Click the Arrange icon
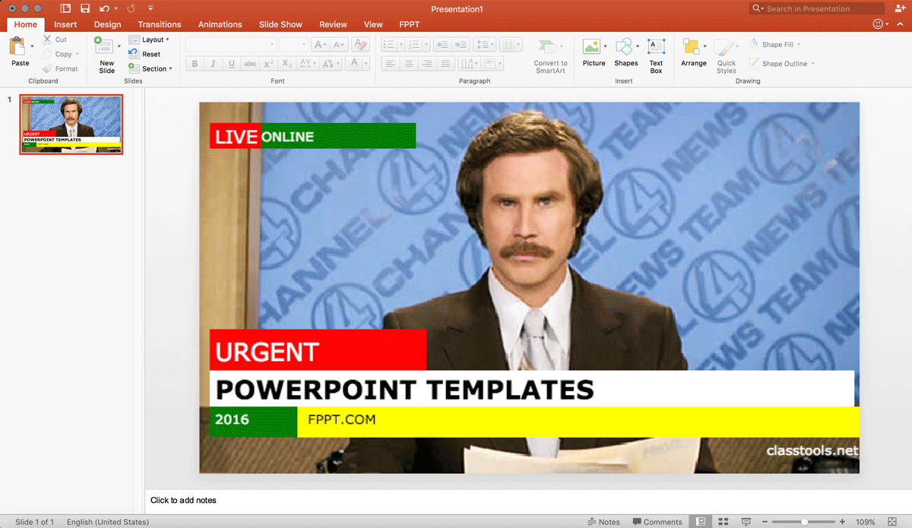The image size is (912, 528). tap(691, 46)
